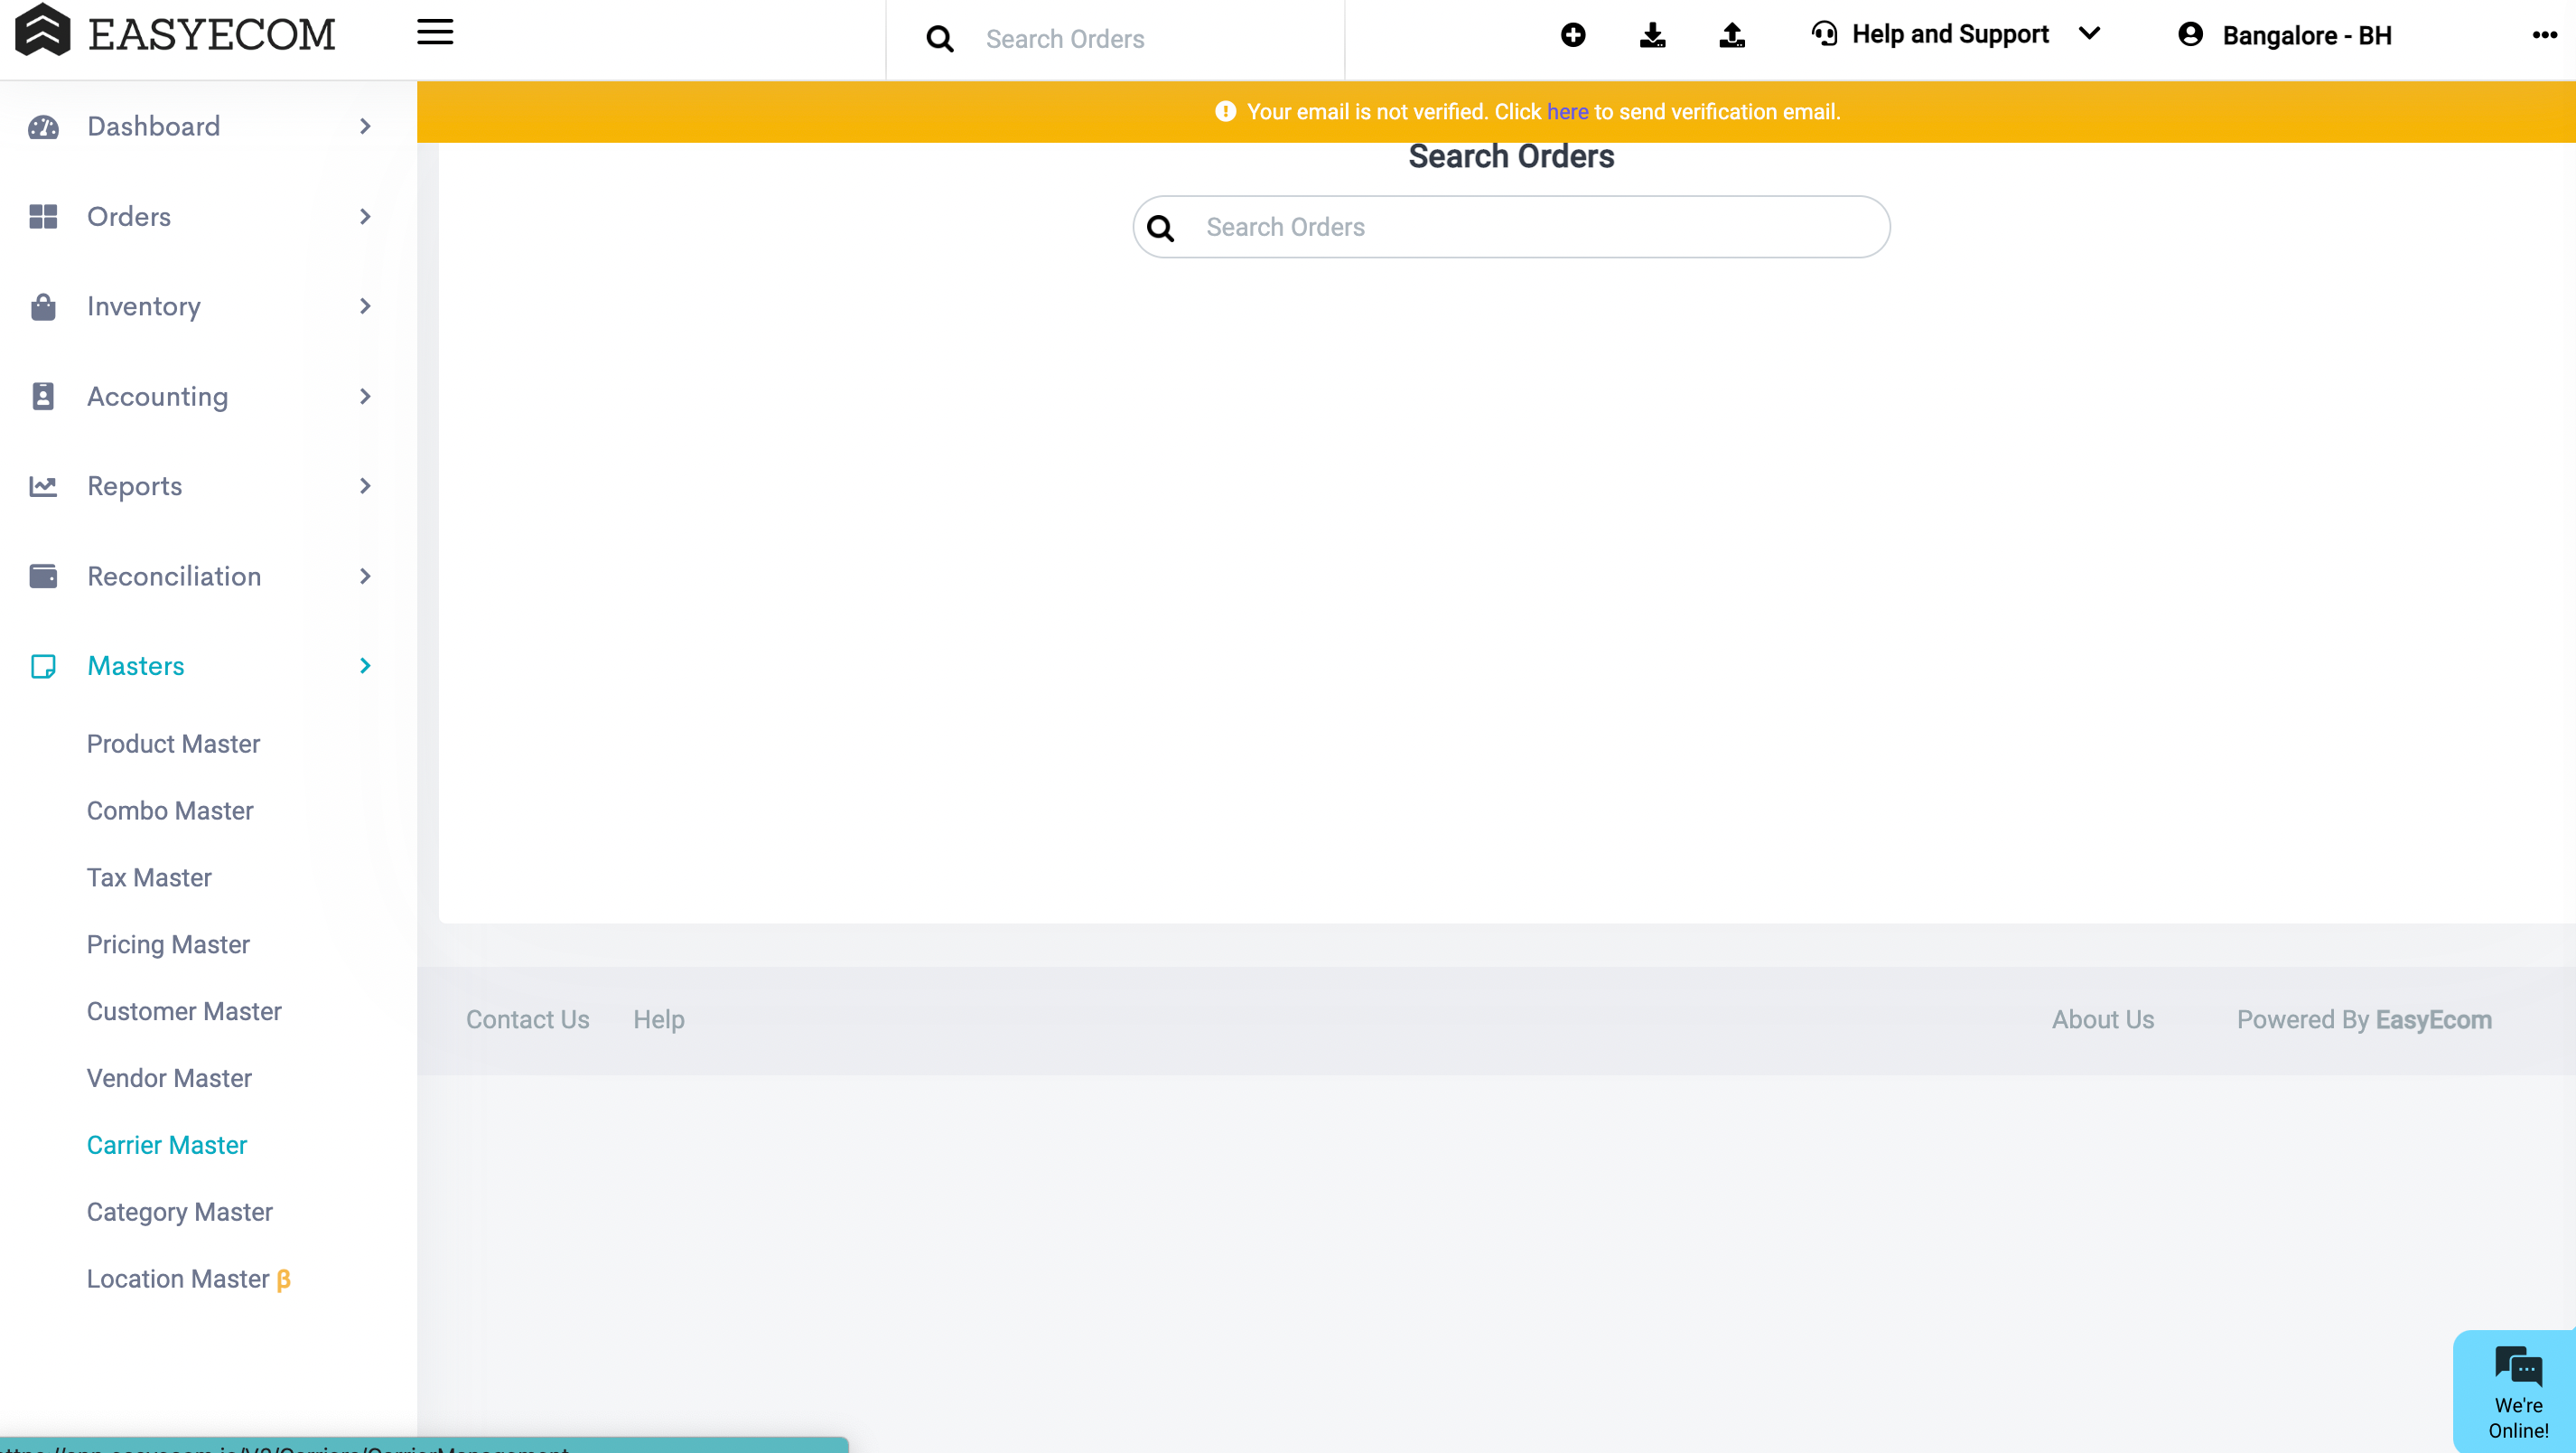The image size is (2576, 1453).
Task: Expand the Reconciliation chevron
Action: coord(365,577)
